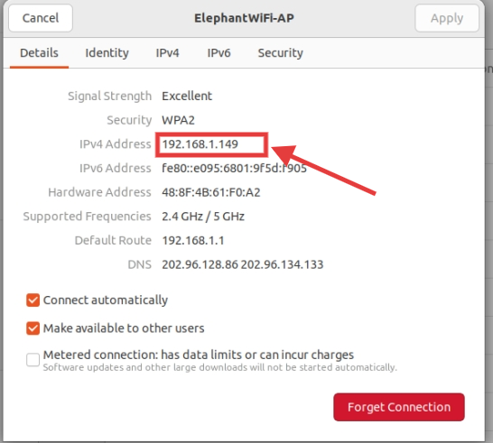Image resolution: width=493 pixels, height=443 pixels.
Task: Select the IPv4 address 192.168.1.149
Action: (200, 144)
